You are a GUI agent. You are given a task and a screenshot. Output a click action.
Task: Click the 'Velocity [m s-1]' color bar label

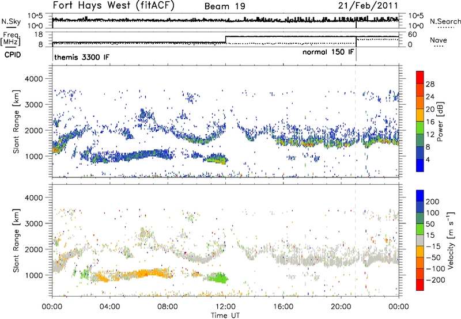(450, 240)
